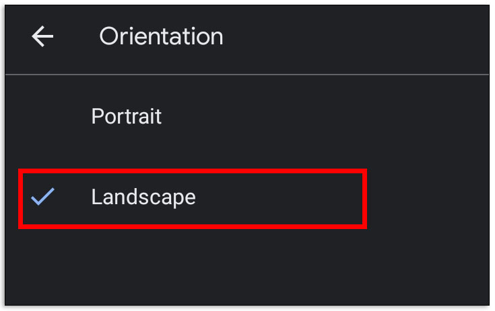Pick the unchecked Portrait entry
495x311 pixels.
(127, 116)
